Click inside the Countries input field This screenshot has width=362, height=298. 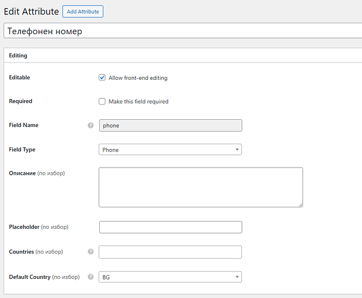point(170,252)
